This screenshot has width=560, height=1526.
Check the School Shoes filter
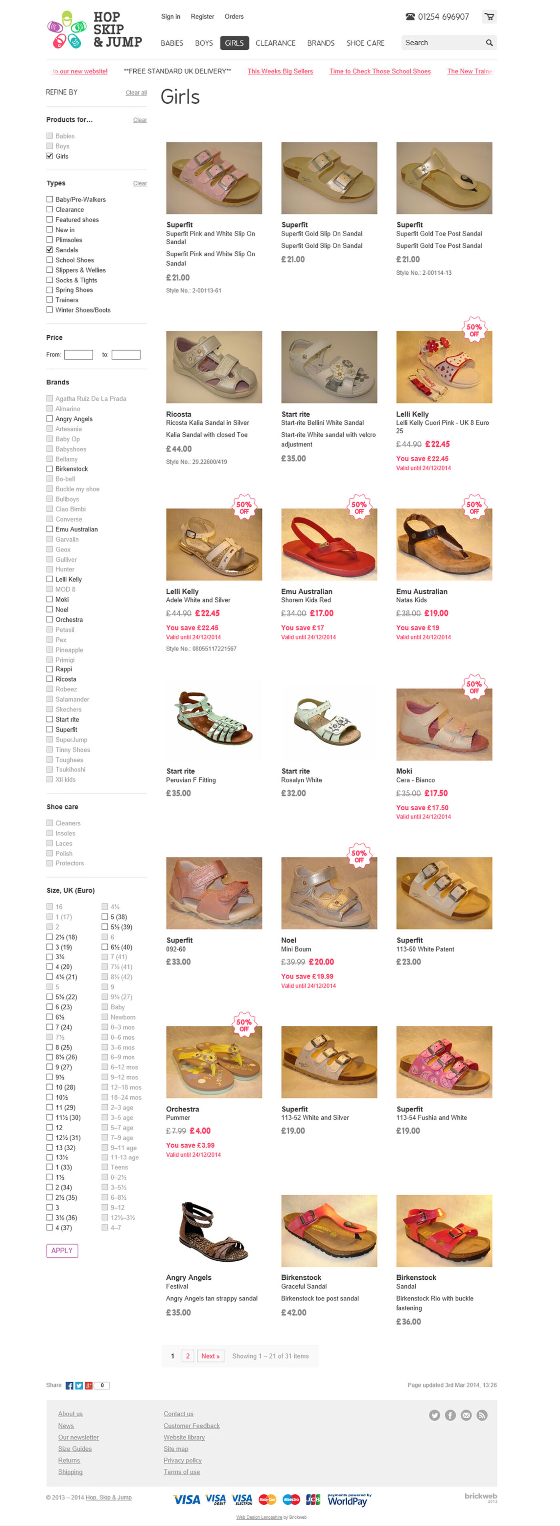pos(50,260)
